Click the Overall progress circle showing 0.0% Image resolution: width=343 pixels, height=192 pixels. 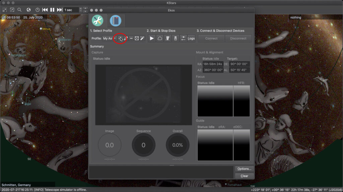pyautogui.click(x=178, y=145)
